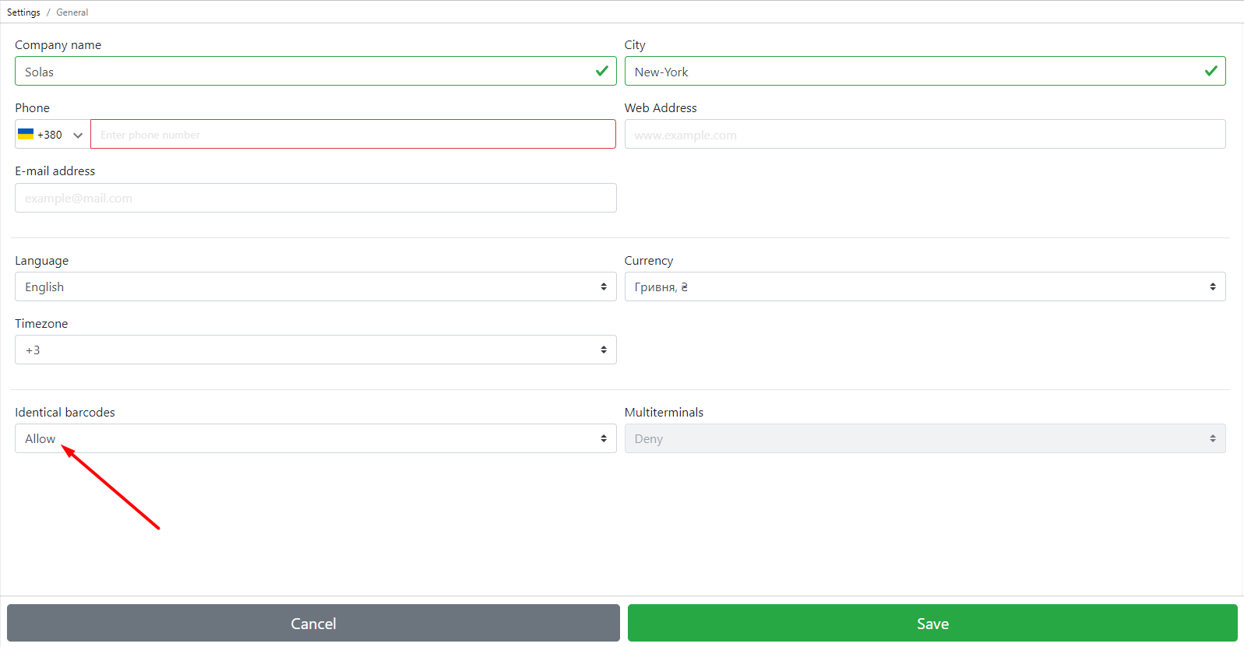Focus the Company name field containing Solas
This screenshot has width=1244, height=647.
coord(304,72)
